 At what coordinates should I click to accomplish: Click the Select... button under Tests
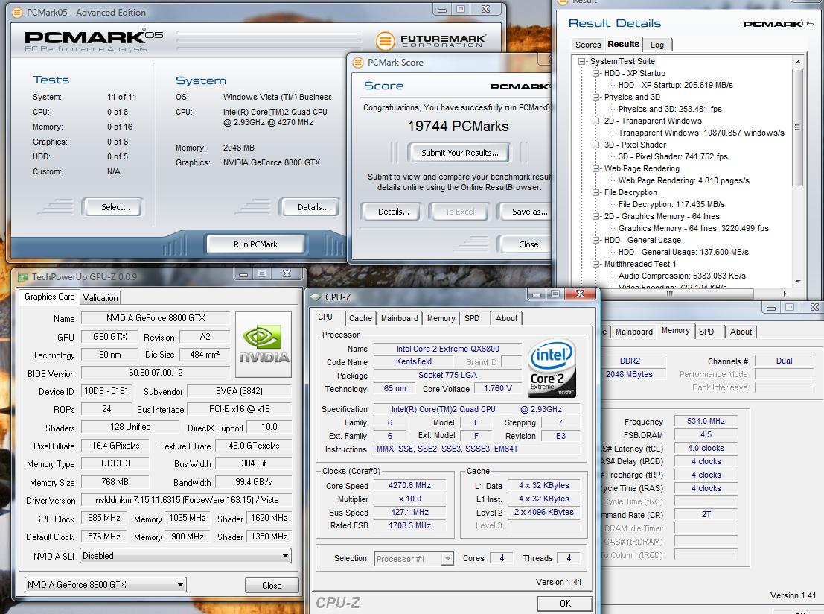point(112,207)
